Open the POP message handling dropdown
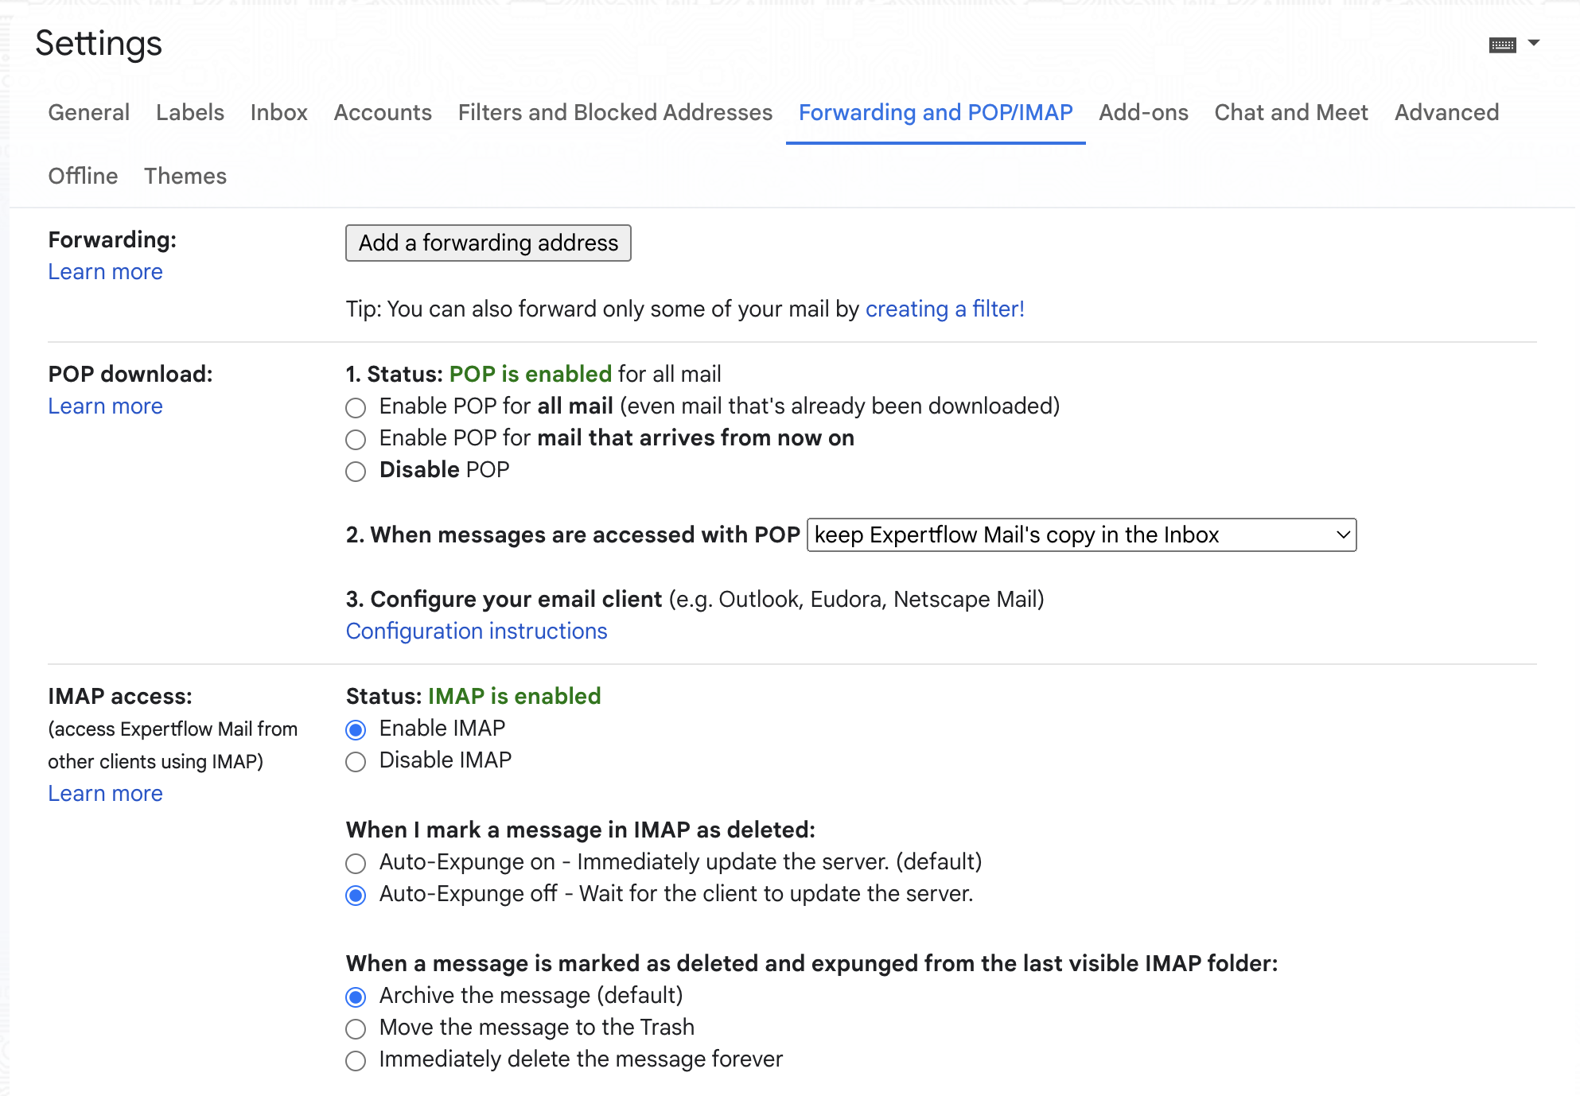The image size is (1580, 1096). 1081,535
